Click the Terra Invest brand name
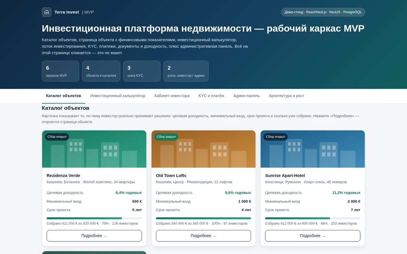The height and width of the screenshot is (254, 407). click(x=67, y=12)
